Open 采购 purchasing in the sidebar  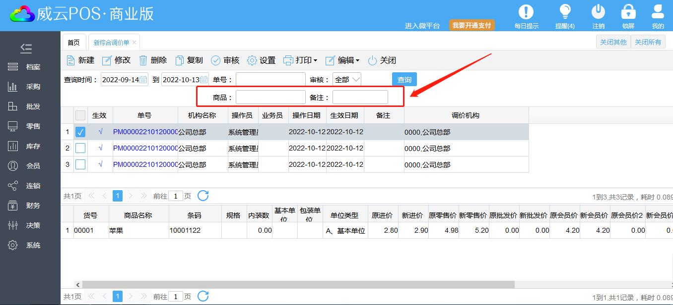(x=33, y=87)
